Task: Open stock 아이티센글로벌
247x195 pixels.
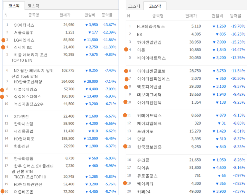Action: pyautogui.click(x=151, y=71)
